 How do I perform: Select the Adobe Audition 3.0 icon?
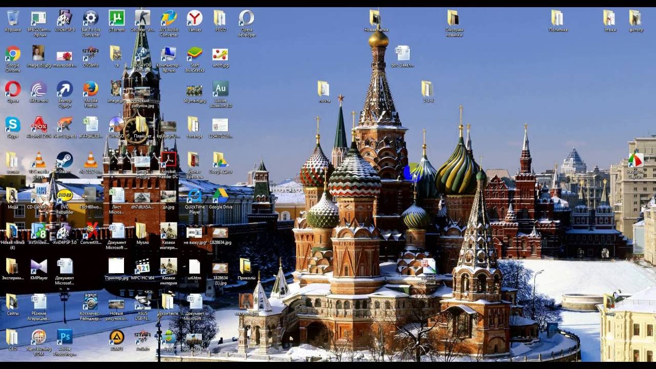[220, 89]
